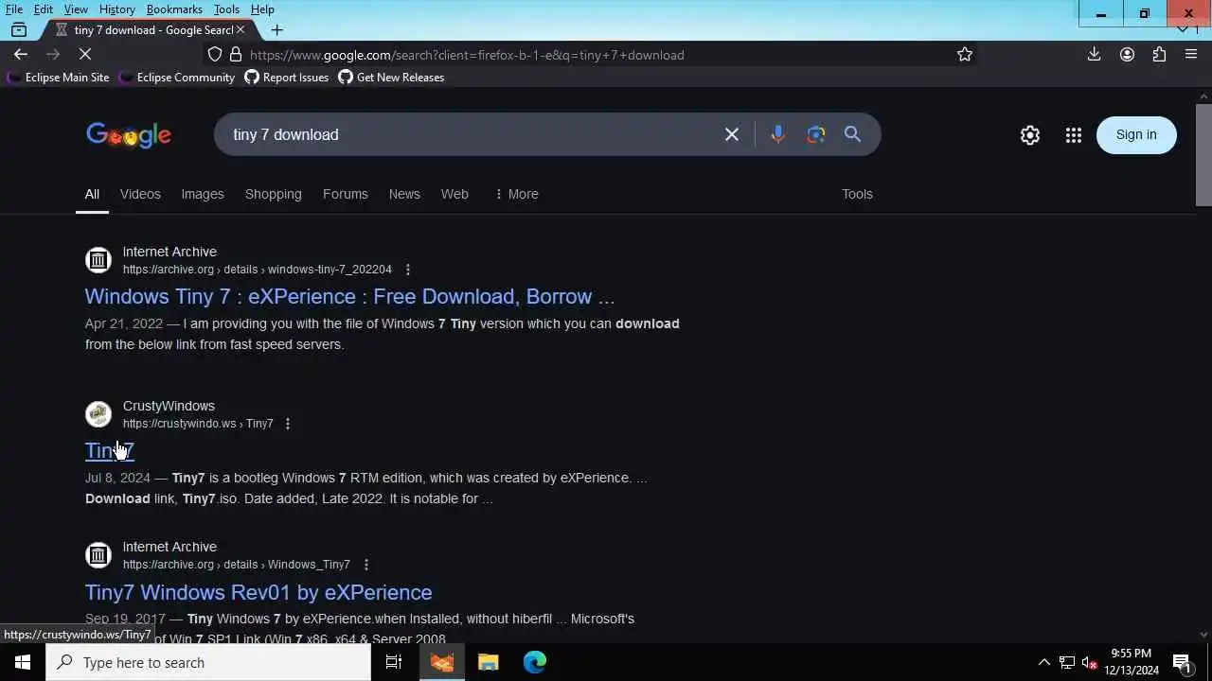Open the notification center icon
1212x681 pixels.
(x=1183, y=662)
